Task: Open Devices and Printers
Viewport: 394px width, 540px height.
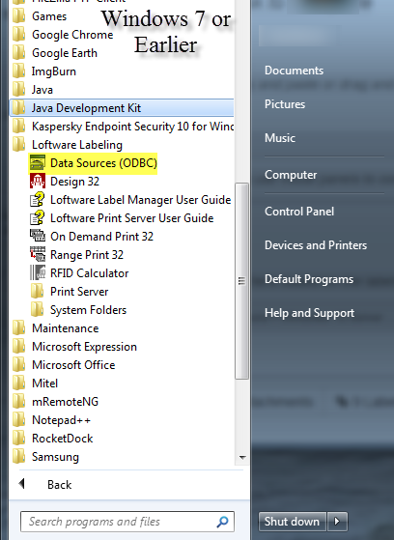Action: [x=316, y=244]
